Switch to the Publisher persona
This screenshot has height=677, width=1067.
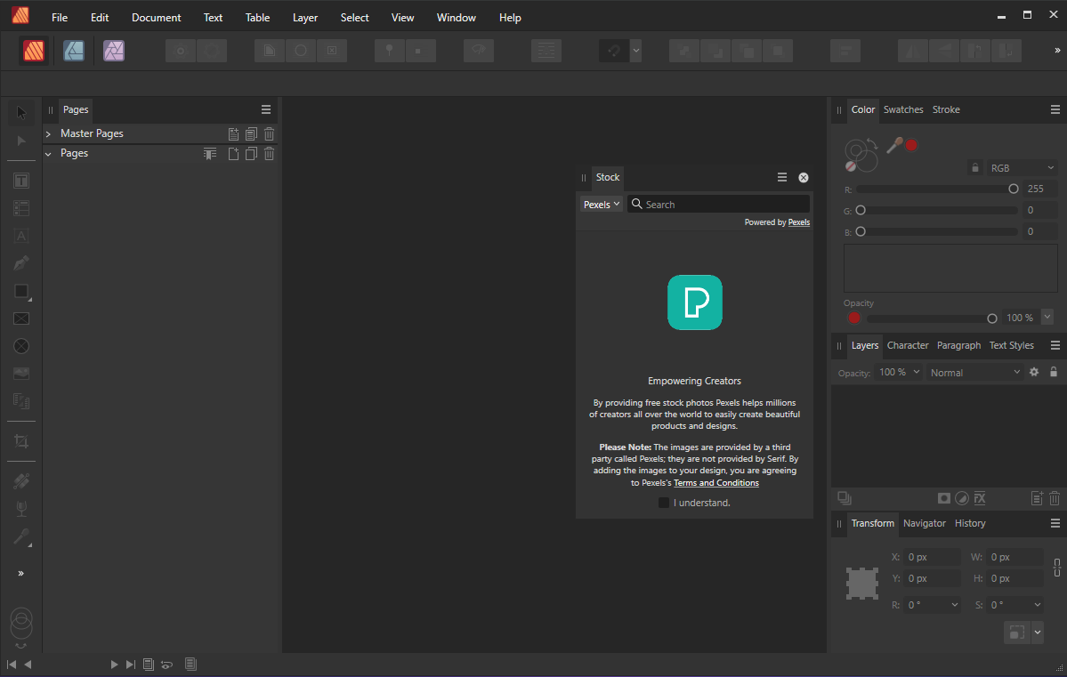(x=33, y=51)
